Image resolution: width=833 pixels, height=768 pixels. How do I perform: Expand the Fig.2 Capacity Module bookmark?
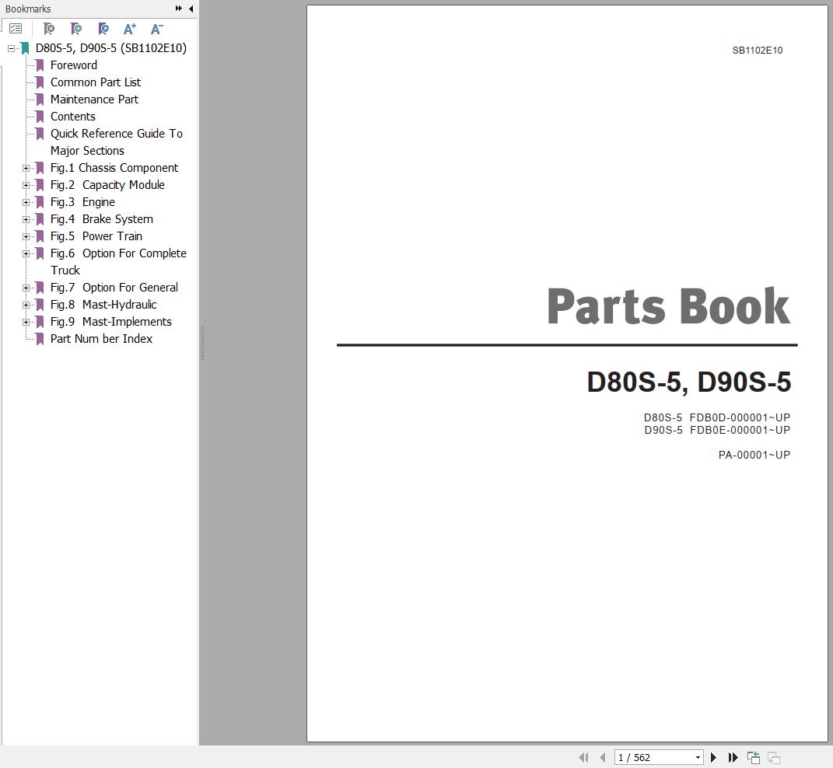26,185
